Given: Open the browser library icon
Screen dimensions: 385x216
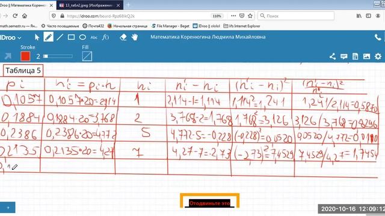Looking at the screenshot, I should coord(359,16).
